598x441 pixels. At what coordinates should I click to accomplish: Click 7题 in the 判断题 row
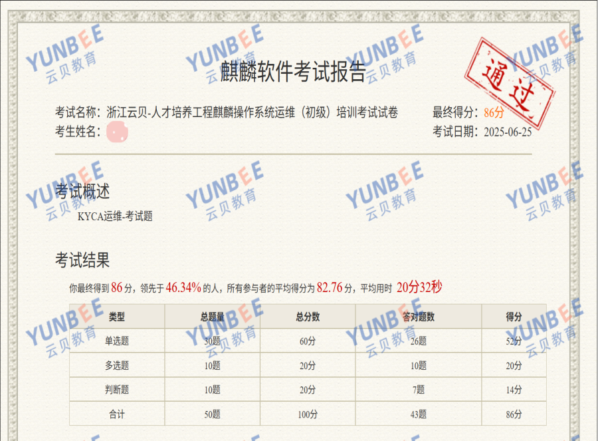(419, 390)
